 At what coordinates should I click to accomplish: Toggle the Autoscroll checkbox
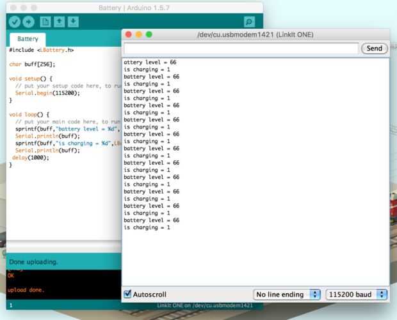tap(127, 294)
